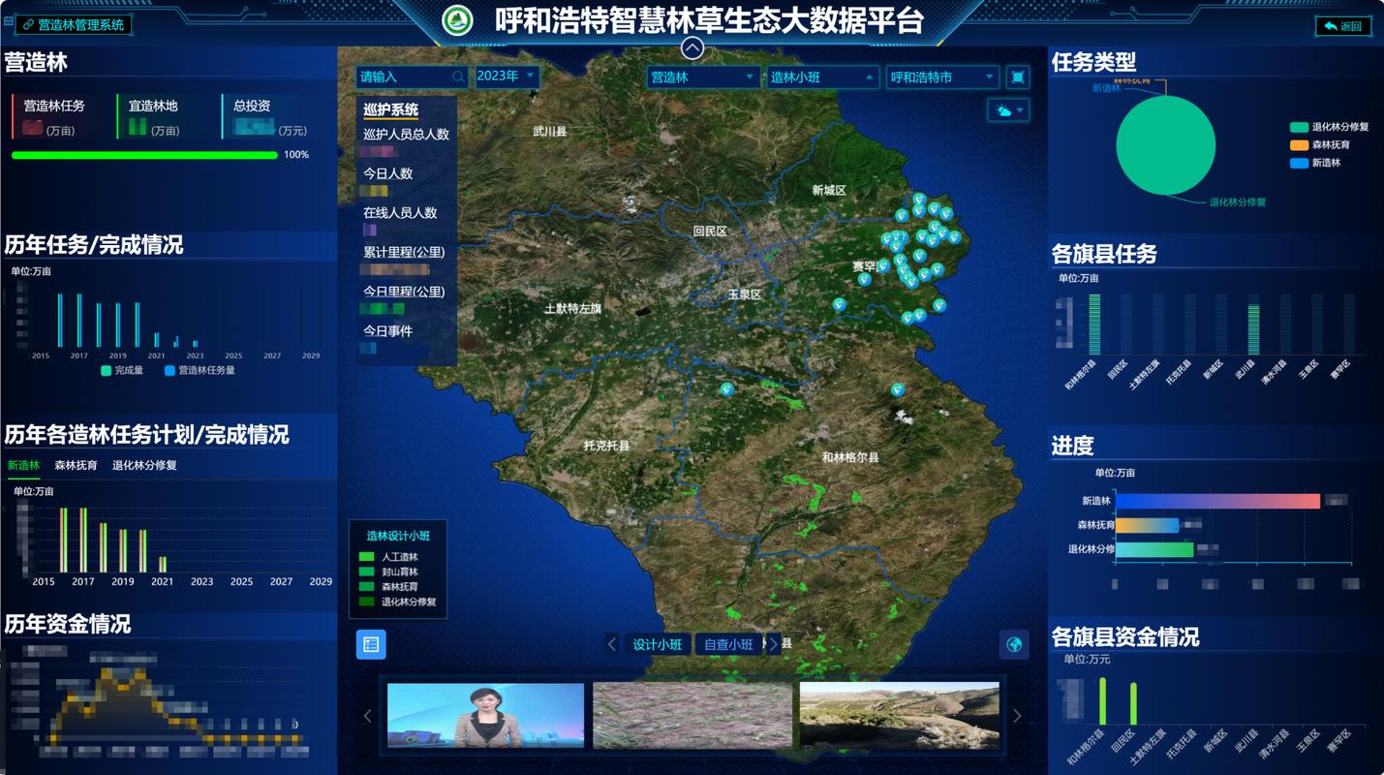Click the 土默特左旗 map label
The width and height of the screenshot is (1384, 775).
572,308
